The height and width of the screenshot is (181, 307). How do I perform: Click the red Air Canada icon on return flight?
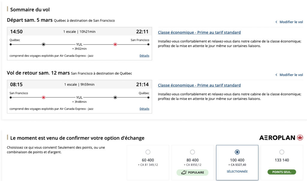pyautogui.click(x=43, y=97)
